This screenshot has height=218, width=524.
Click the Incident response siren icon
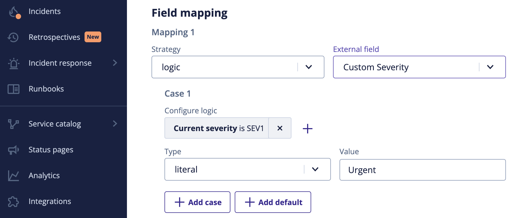(14, 64)
